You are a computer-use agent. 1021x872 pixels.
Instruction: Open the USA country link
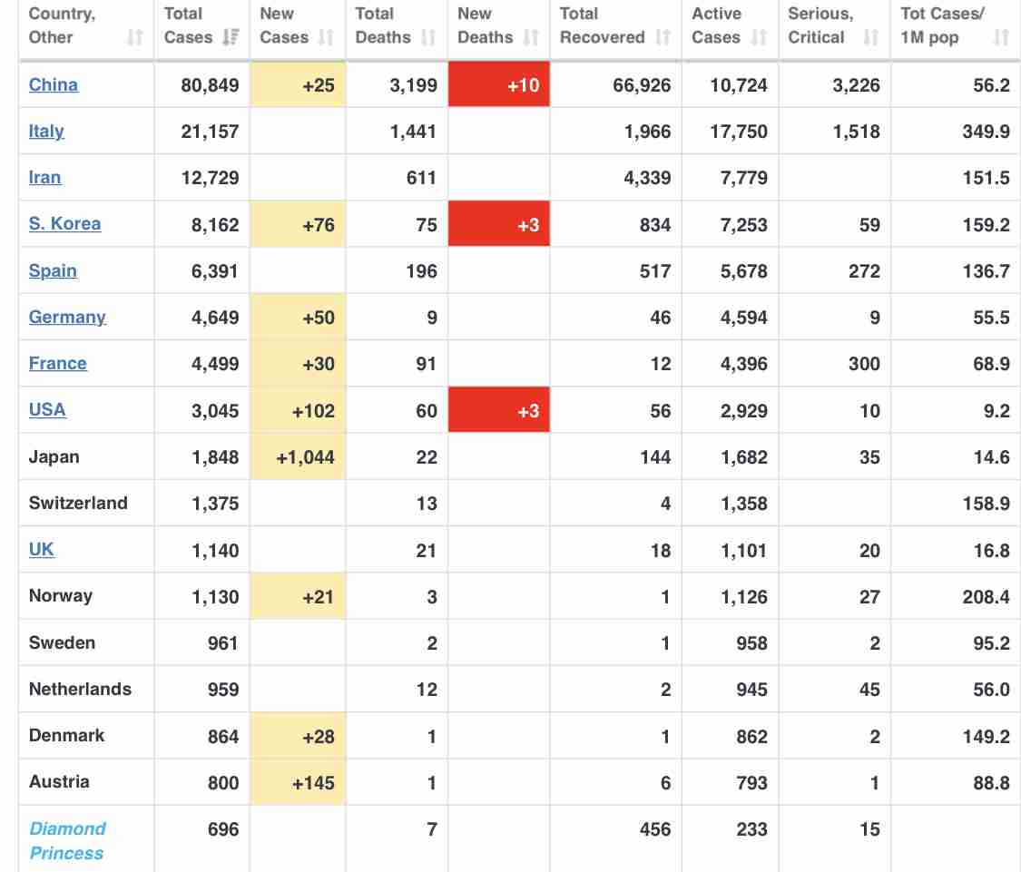point(47,409)
